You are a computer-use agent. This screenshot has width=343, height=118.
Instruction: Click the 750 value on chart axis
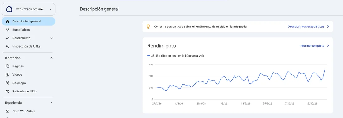tap(151, 64)
